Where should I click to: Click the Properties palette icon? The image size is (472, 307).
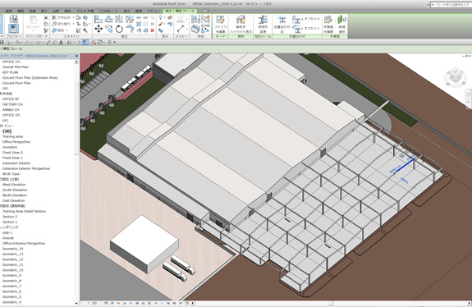(13, 29)
